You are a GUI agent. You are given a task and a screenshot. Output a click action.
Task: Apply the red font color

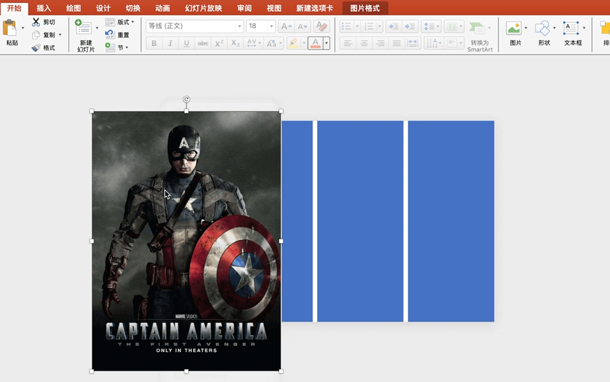(x=316, y=43)
